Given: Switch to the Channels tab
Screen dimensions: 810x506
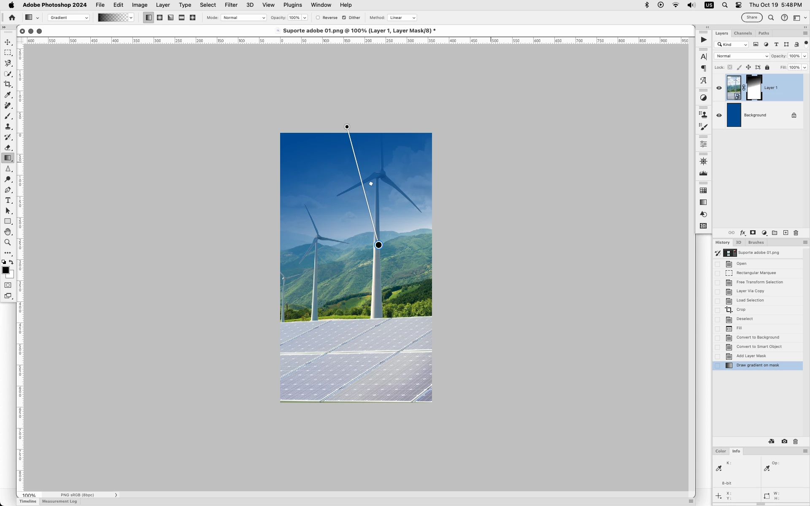Looking at the screenshot, I should [x=742, y=33].
